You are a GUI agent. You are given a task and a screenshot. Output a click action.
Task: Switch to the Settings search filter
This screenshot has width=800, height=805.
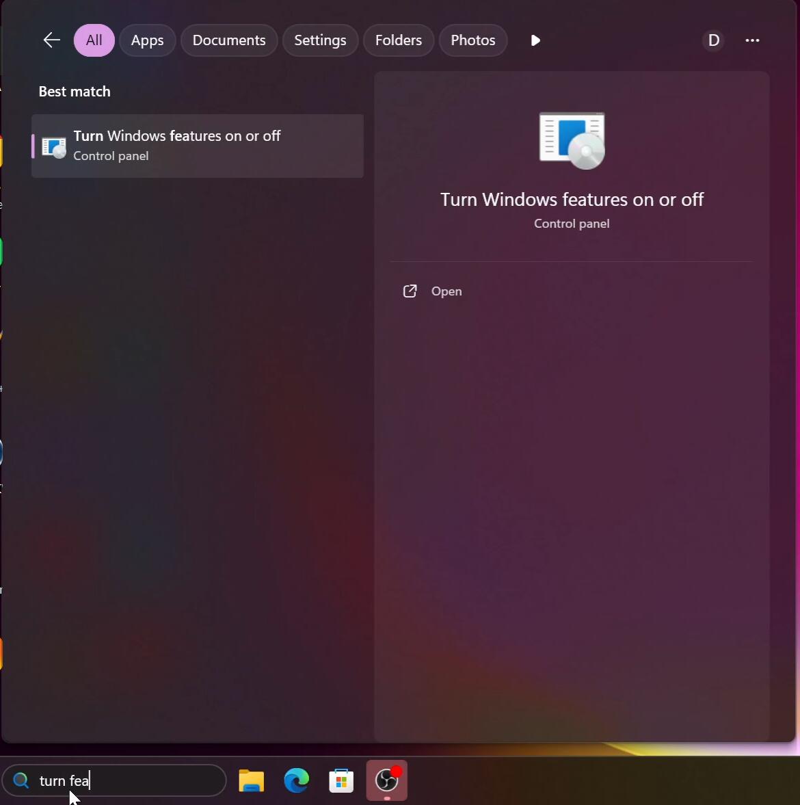(x=319, y=40)
